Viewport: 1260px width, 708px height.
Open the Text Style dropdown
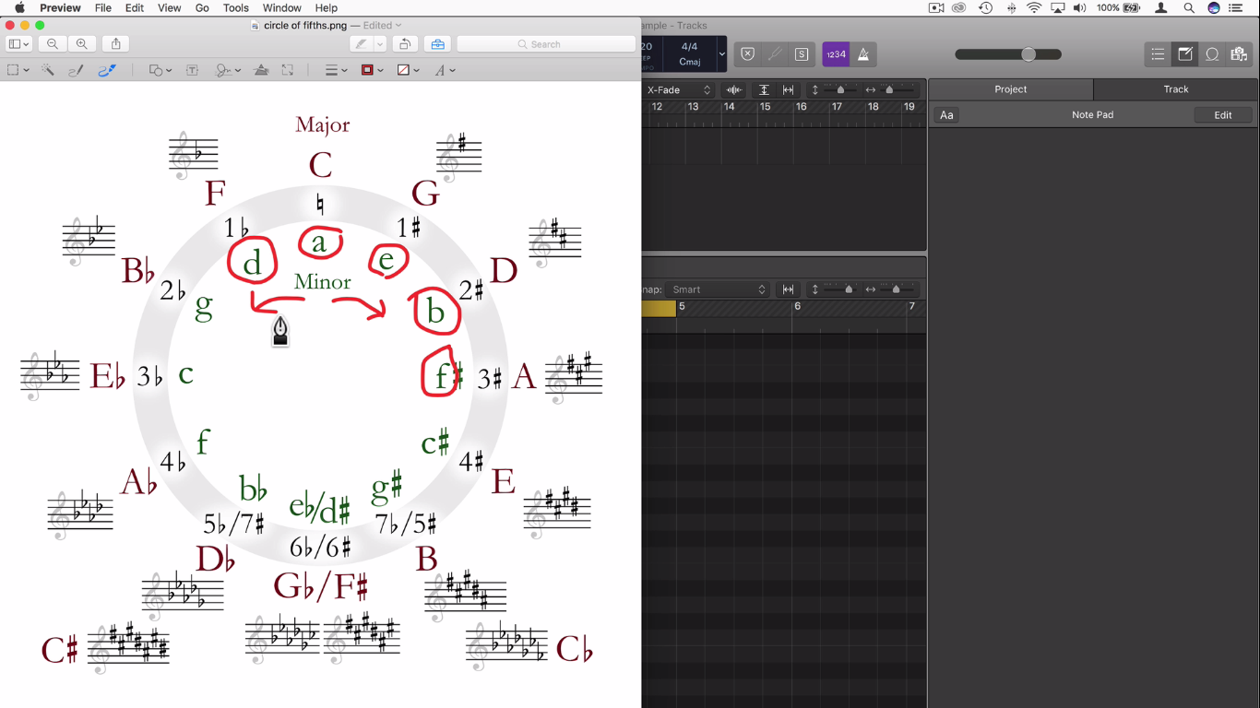click(x=446, y=70)
